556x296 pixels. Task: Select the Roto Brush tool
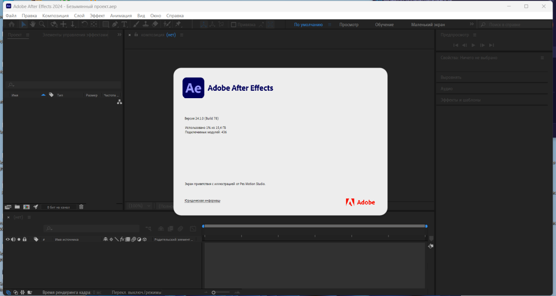(x=167, y=24)
